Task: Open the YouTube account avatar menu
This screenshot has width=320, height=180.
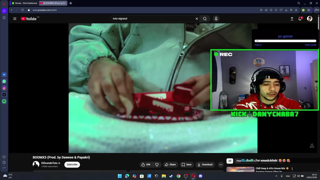Action: [309, 19]
